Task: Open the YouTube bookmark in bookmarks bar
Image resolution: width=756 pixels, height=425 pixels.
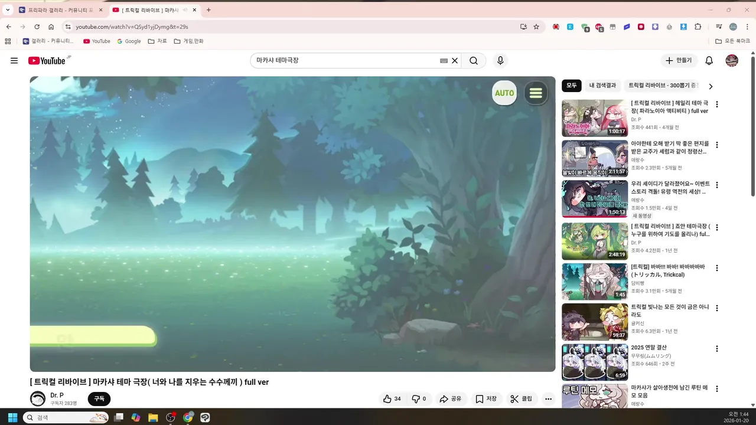Action: (97, 41)
